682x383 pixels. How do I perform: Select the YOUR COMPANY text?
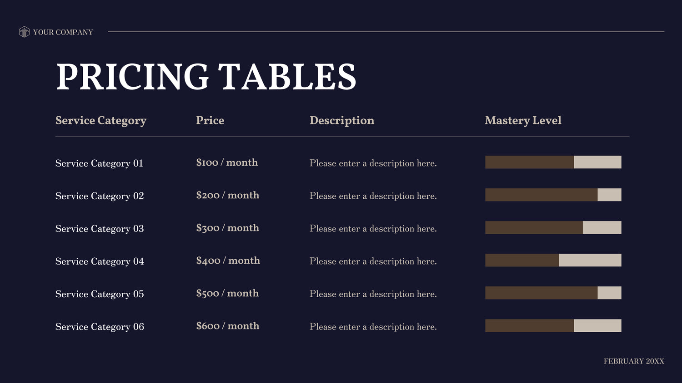(x=63, y=32)
